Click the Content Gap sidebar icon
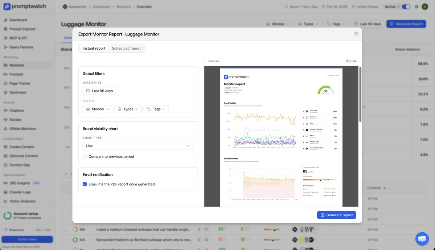 click(5, 165)
